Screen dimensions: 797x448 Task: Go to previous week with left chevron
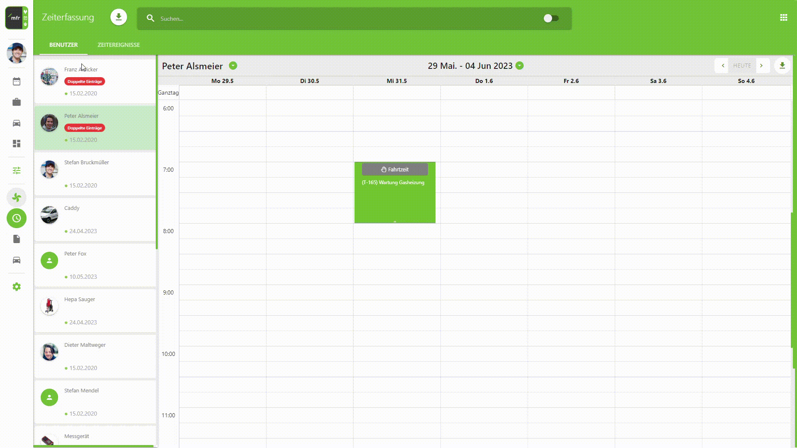[x=723, y=66]
